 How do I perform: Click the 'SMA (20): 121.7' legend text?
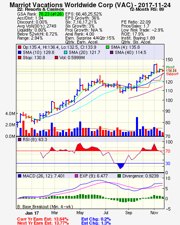(84, 52)
